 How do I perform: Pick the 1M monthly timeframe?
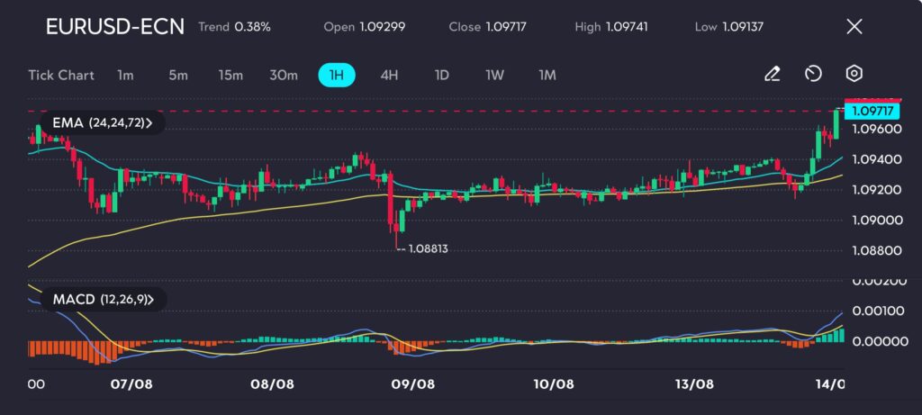tap(547, 75)
